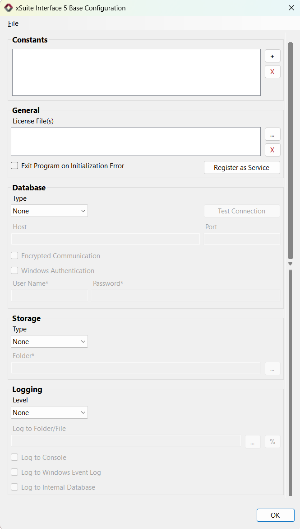Browse for a Storage folder via the ... icon
Screen dimensions: 300x529
pos(272,368)
